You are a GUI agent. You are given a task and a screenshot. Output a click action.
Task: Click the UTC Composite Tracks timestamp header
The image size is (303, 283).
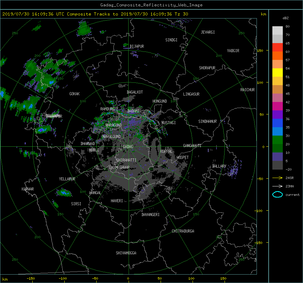point(95,14)
